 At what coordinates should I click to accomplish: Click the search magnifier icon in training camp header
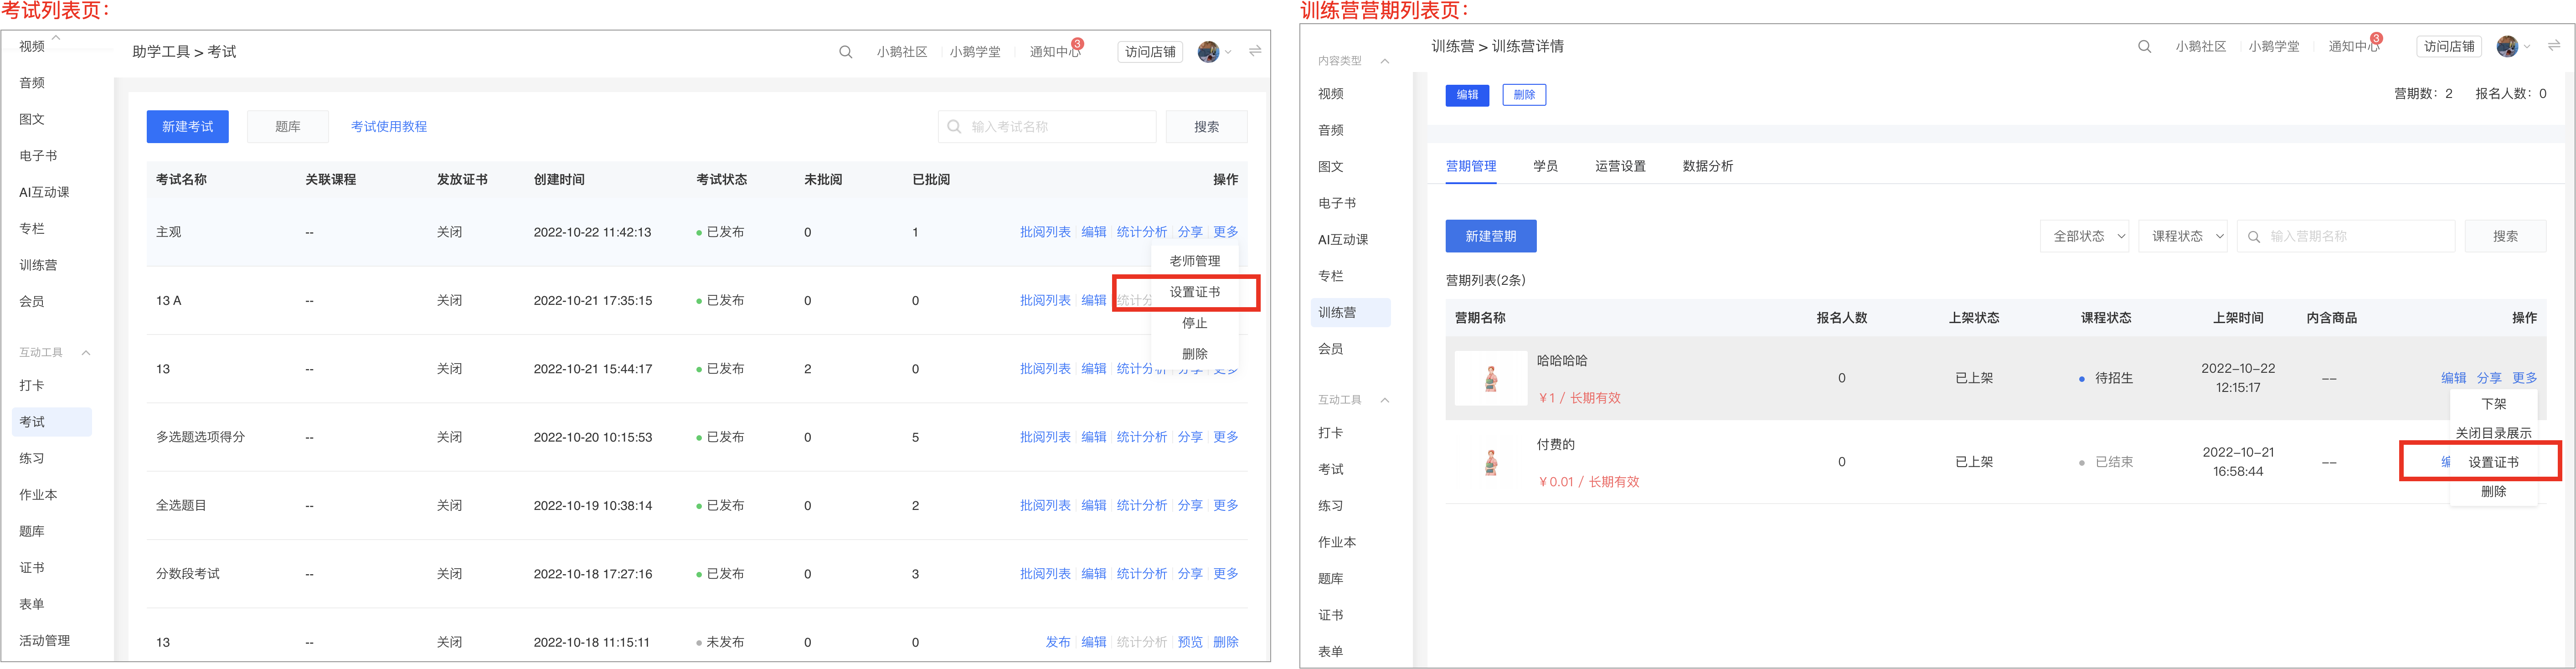2144,47
